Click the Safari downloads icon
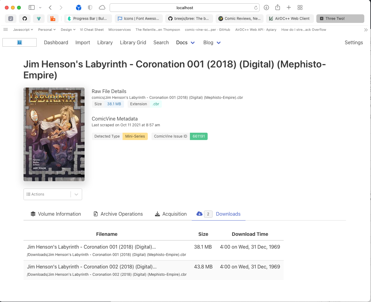The image size is (371, 302). click(266, 8)
